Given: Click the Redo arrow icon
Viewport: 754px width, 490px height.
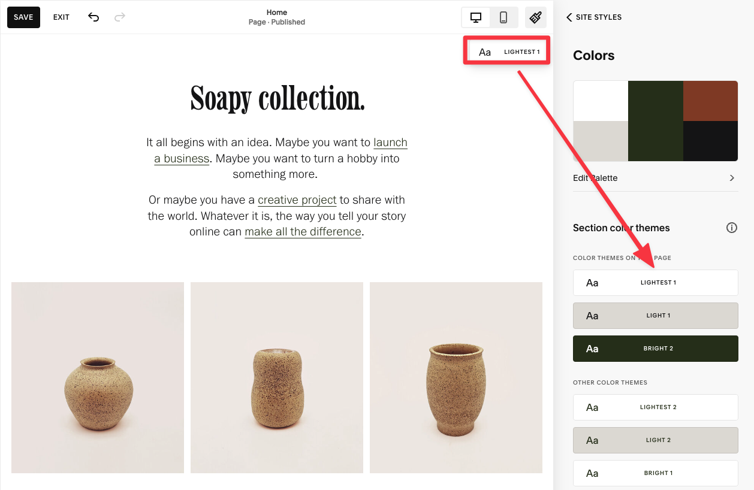Looking at the screenshot, I should point(119,17).
